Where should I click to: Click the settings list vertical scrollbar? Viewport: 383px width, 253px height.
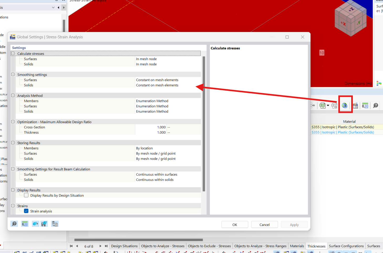pyautogui.click(x=204, y=123)
